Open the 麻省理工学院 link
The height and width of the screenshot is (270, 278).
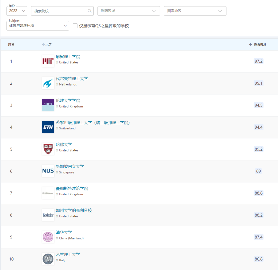pyautogui.click(x=68, y=56)
